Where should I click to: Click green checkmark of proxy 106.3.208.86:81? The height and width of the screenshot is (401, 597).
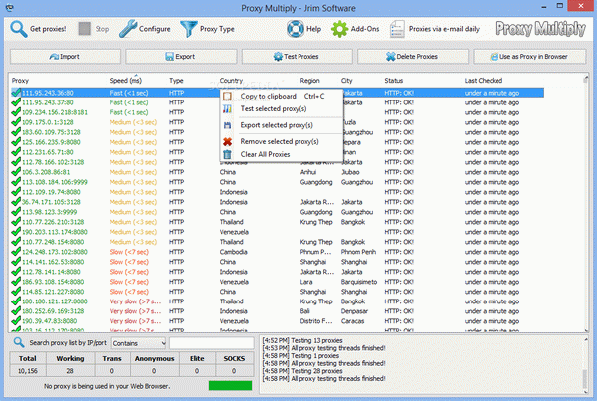(x=16, y=171)
